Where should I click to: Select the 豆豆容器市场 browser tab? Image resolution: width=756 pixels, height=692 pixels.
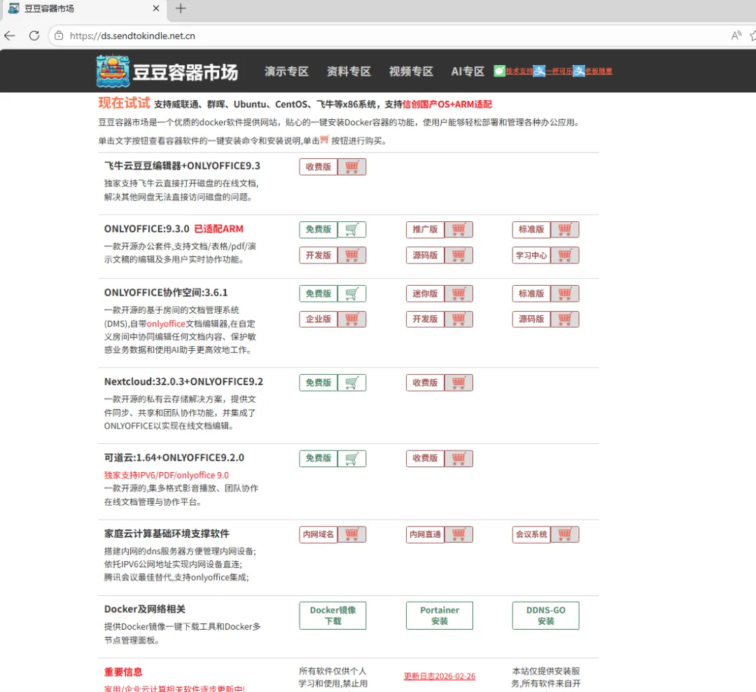[x=85, y=8]
